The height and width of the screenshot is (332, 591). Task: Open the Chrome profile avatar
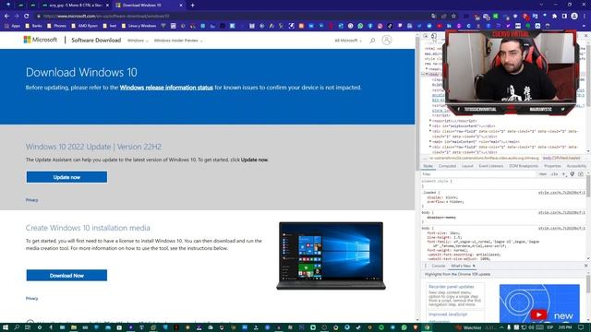pyautogui.click(x=574, y=16)
